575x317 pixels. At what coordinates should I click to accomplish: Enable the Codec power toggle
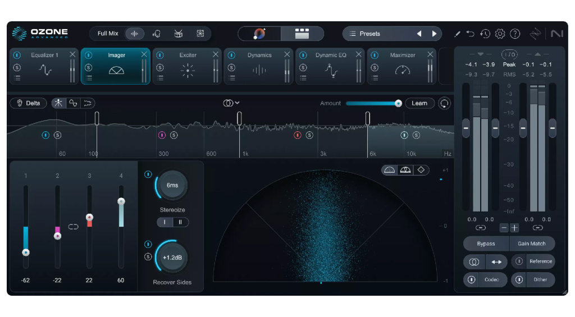[x=472, y=279]
